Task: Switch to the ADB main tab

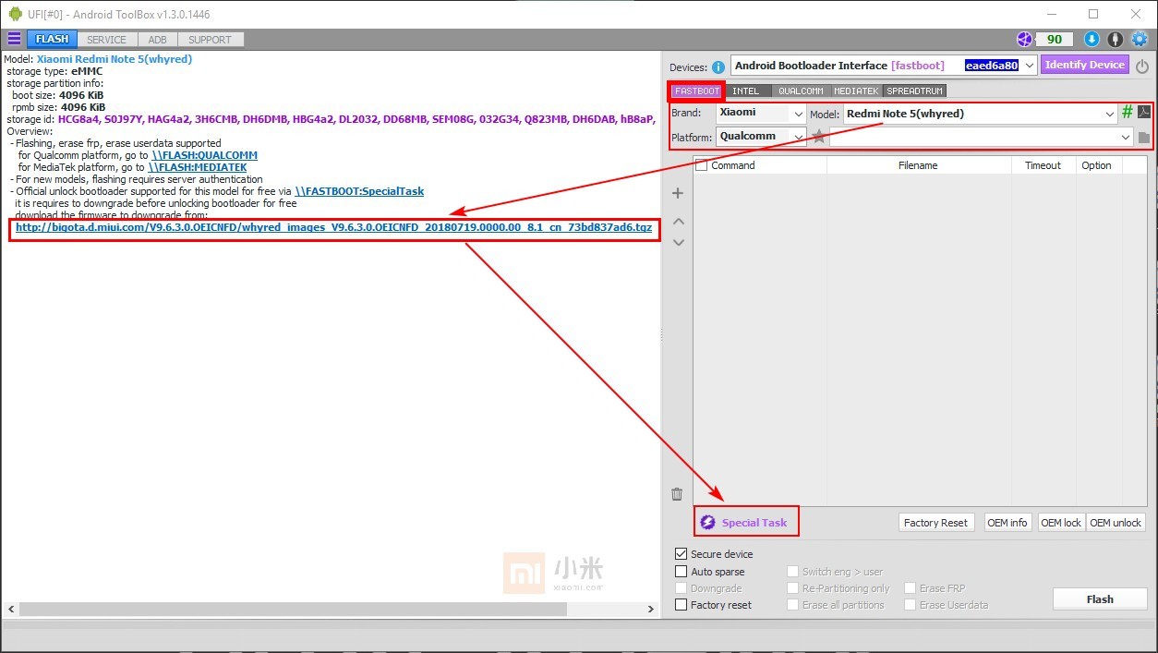Action: tap(158, 40)
